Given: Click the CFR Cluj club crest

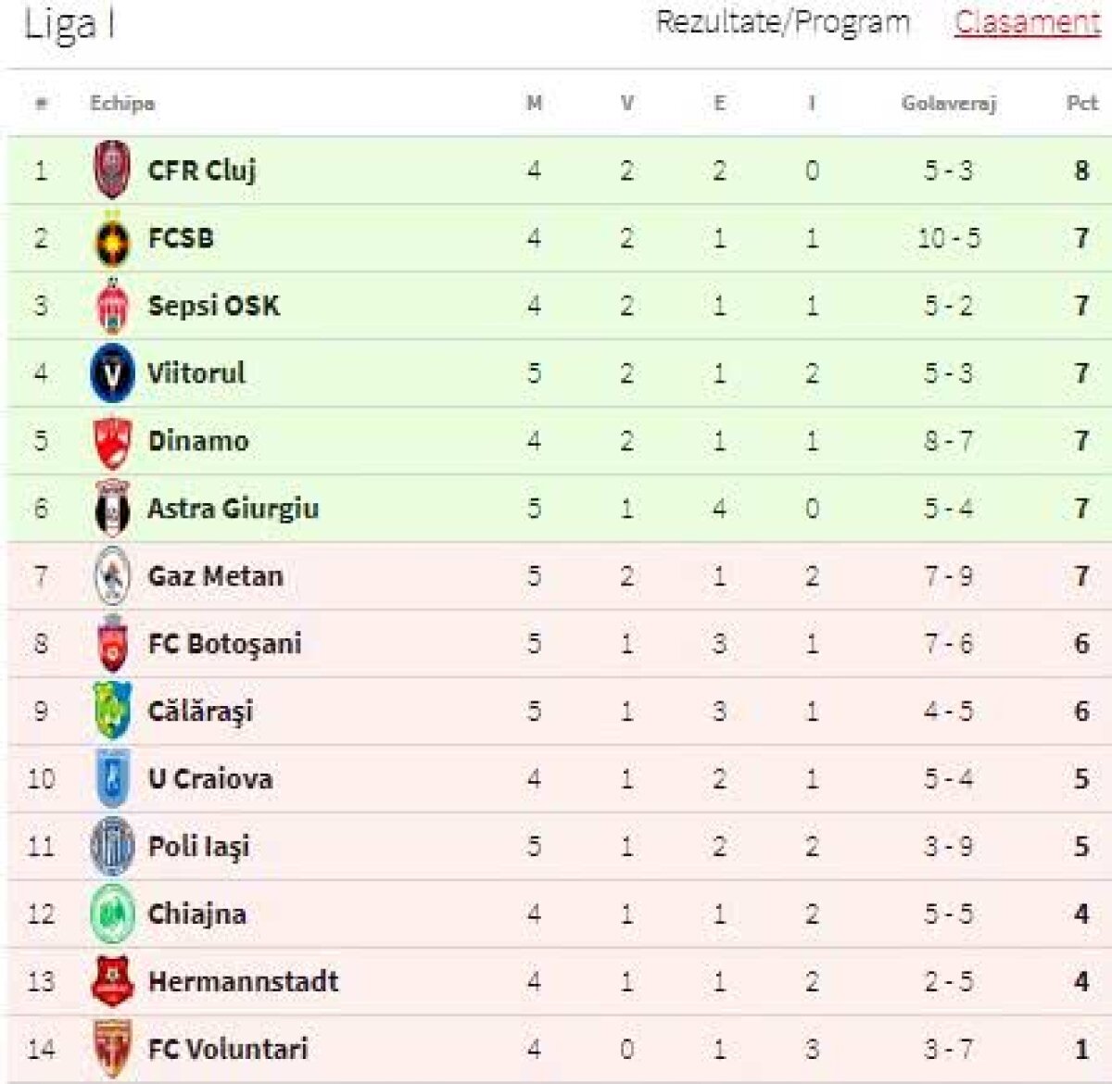Looking at the screenshot, I should pyautogui.click(x=113, y=170).
